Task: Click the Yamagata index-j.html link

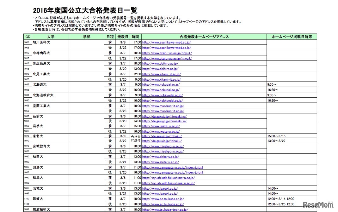Action: (173, 167)
